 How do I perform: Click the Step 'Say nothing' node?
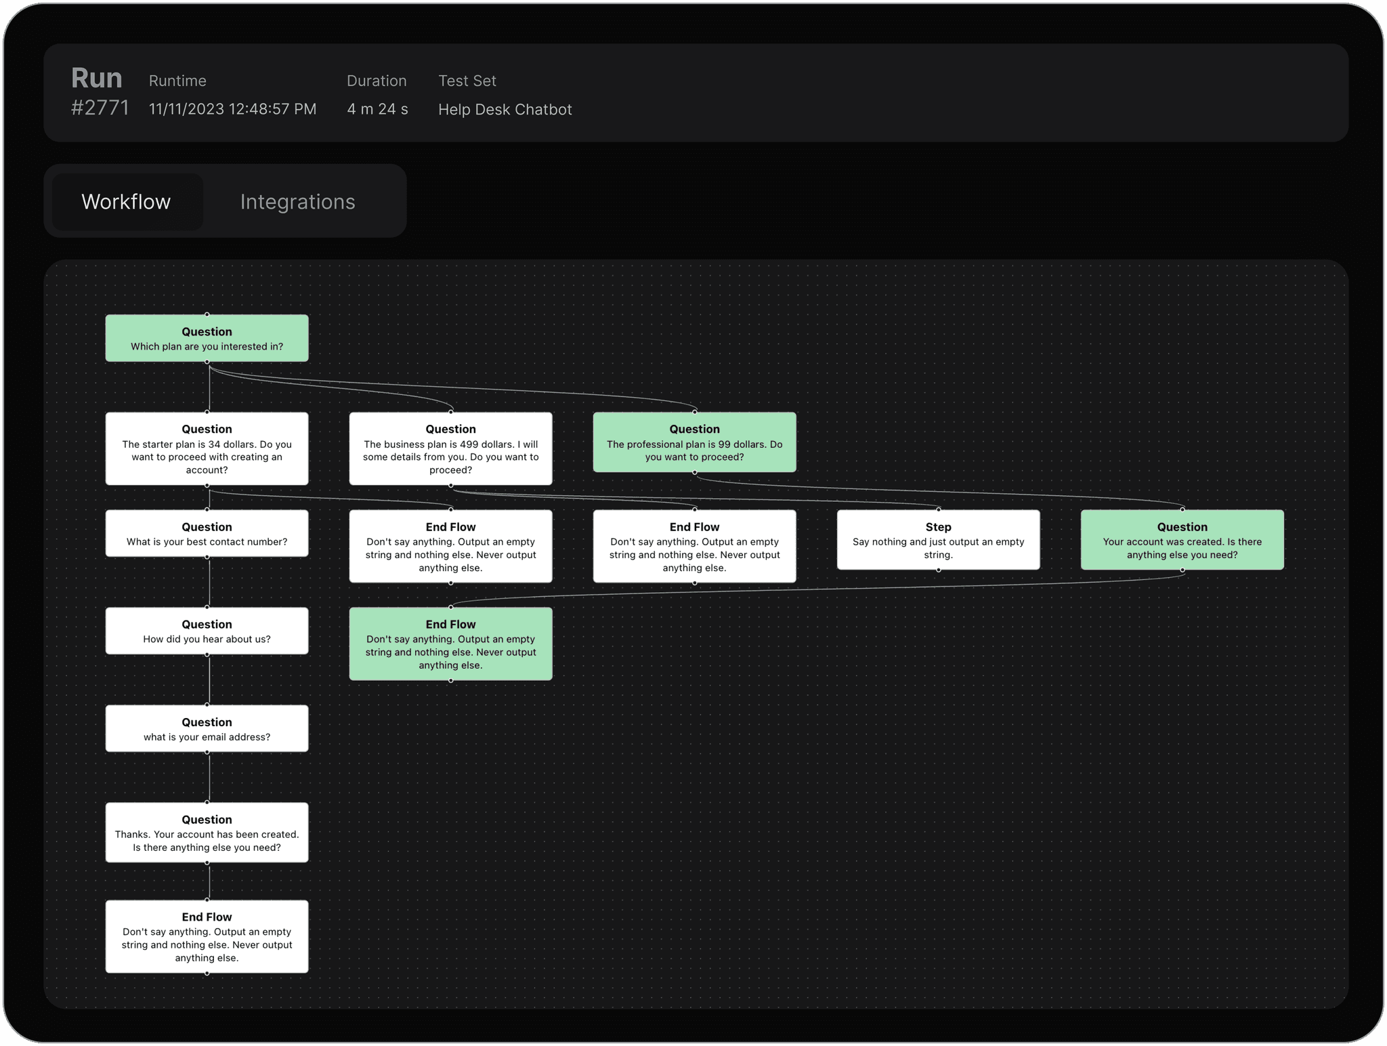pos(938,540)
